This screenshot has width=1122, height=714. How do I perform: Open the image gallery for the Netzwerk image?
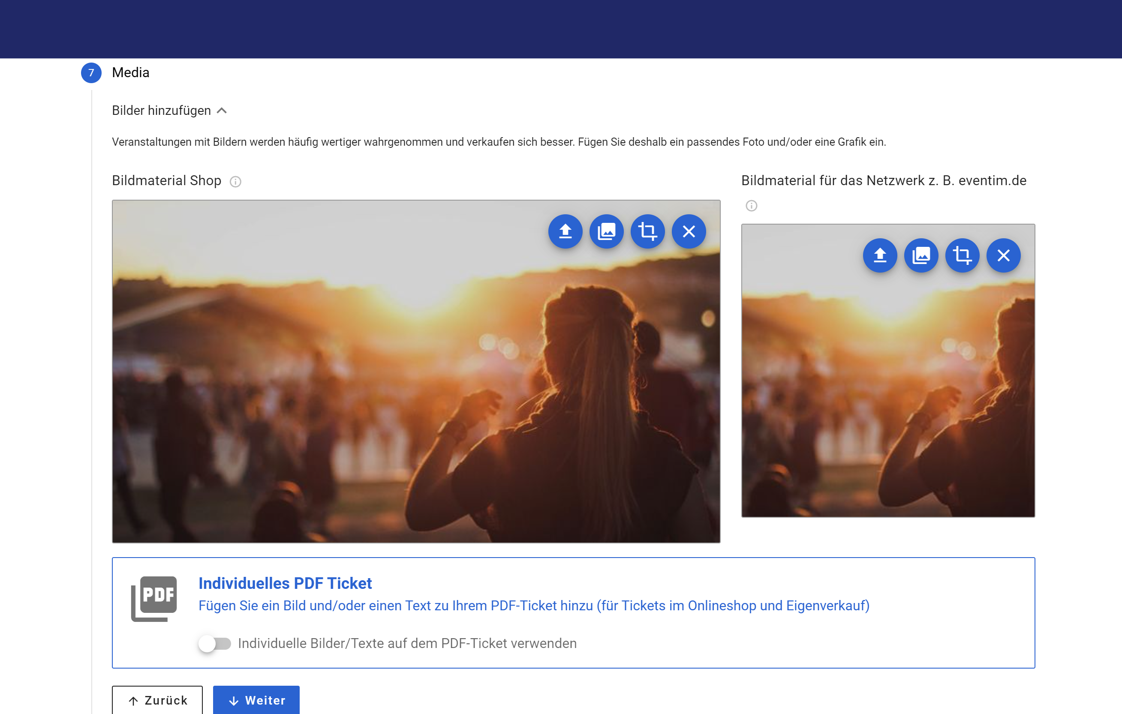coord(921,255)
